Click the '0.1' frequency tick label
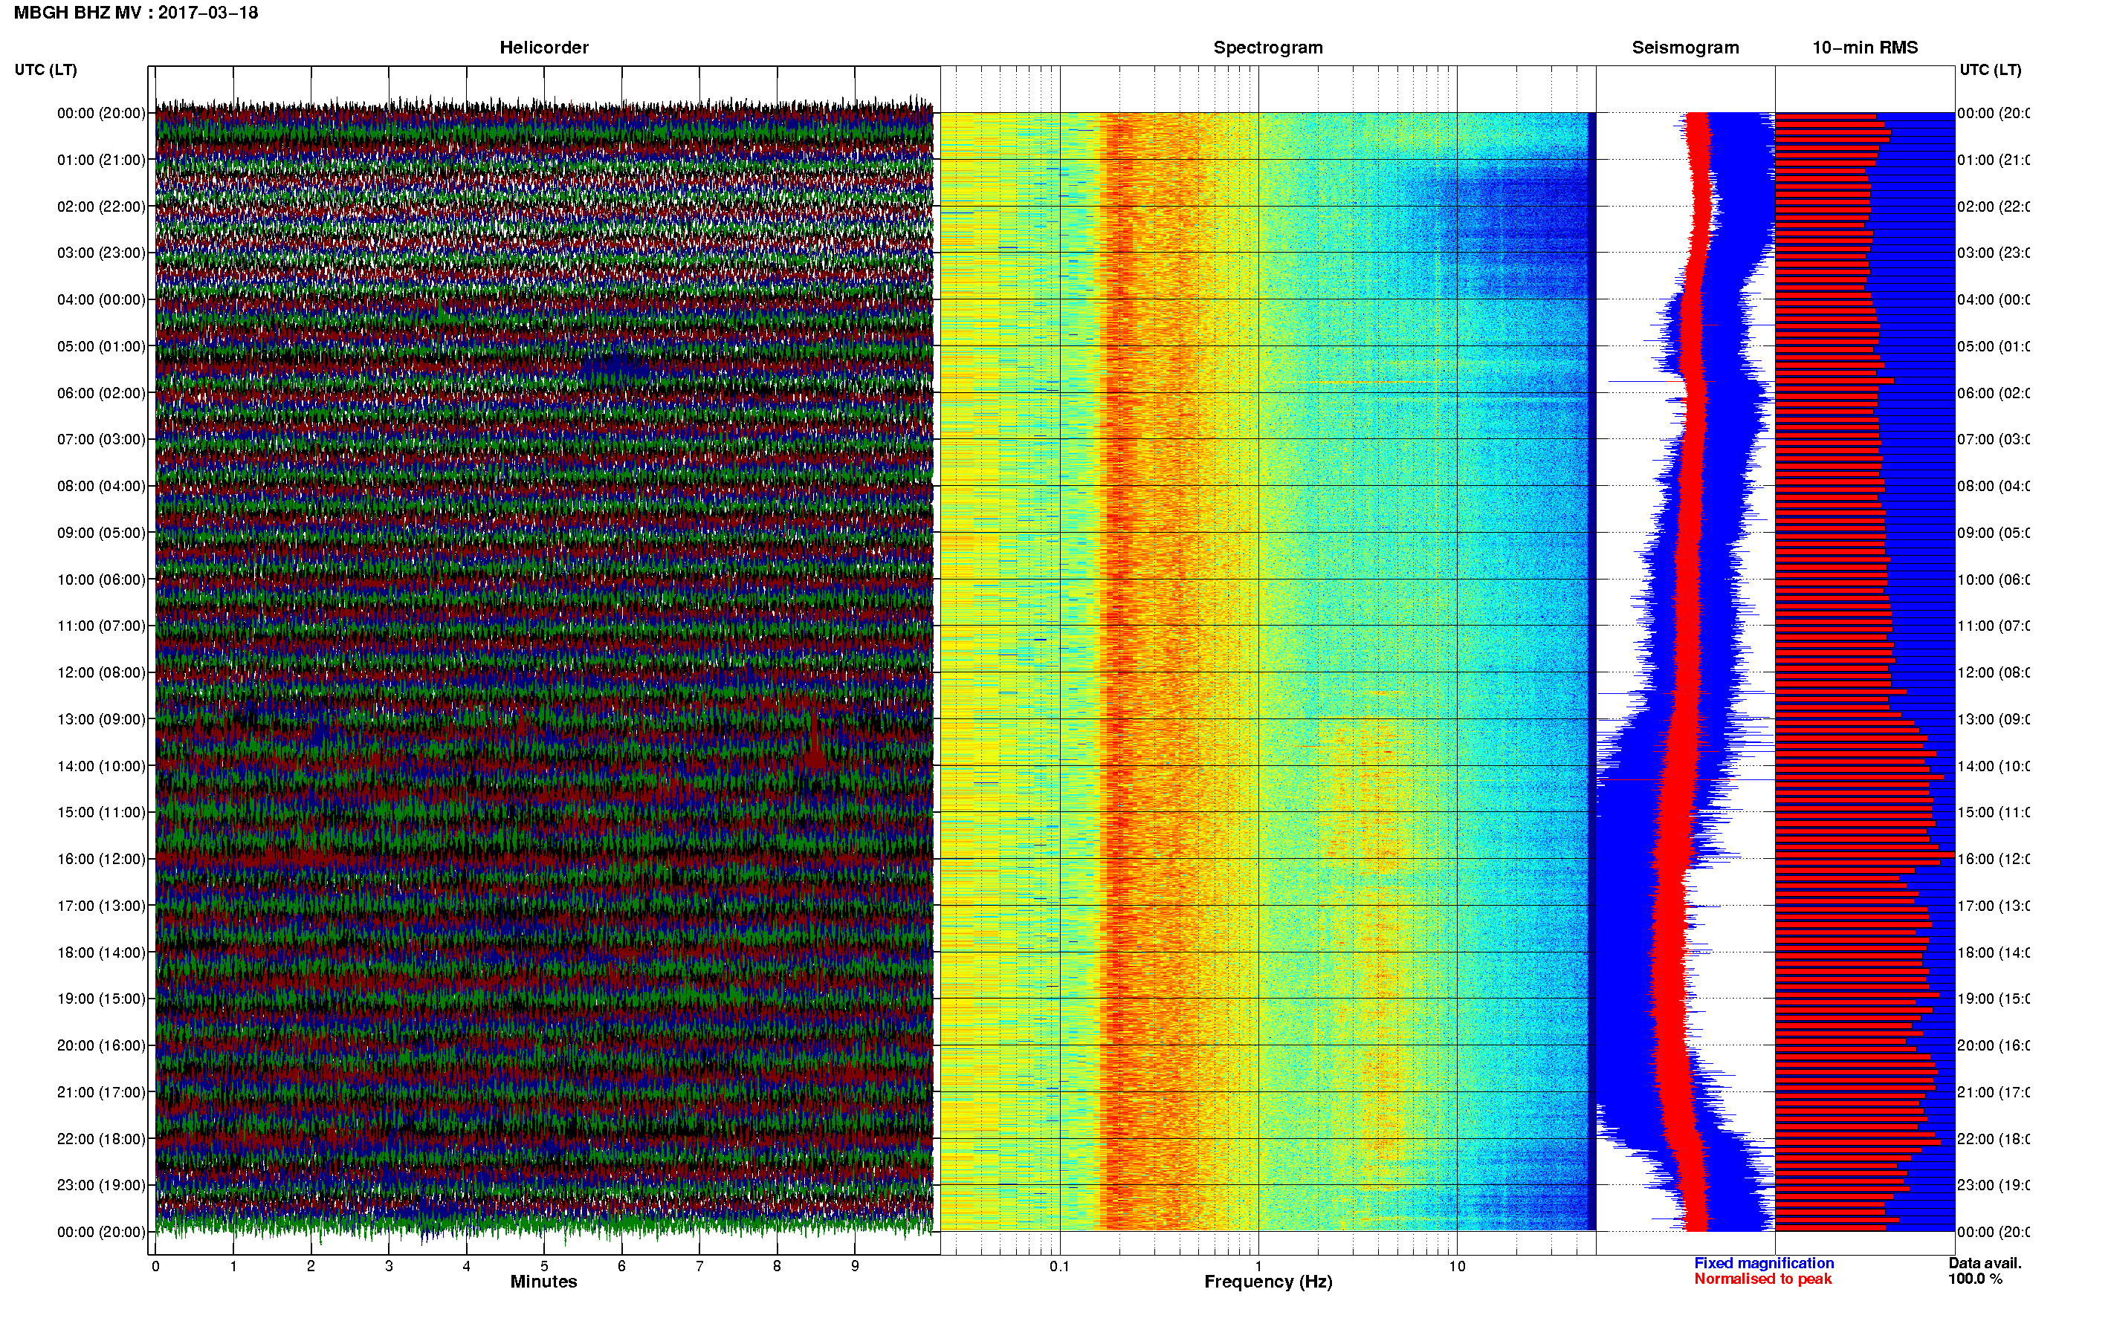The width and height of the screenshot is (2114, 1321). click(1059, 1266)
